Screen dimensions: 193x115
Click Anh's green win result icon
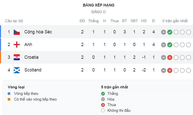tap(170, 45)
